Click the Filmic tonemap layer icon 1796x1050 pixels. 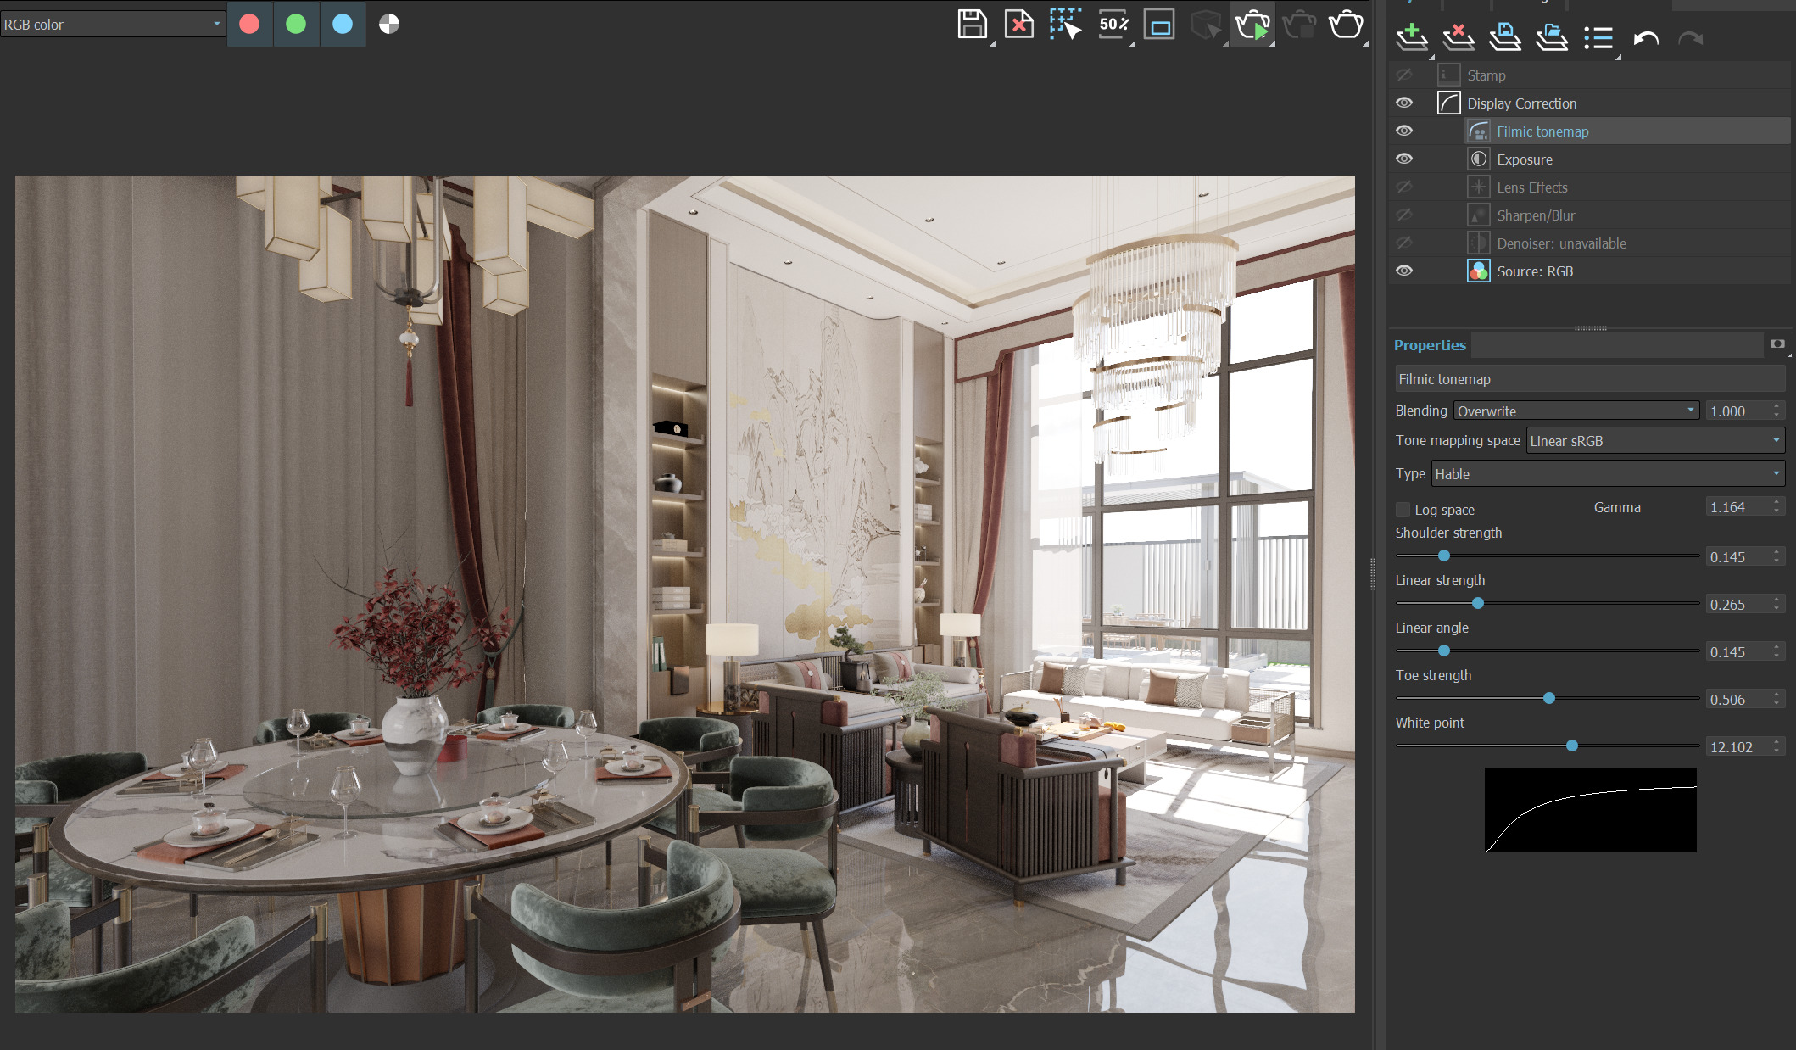pos(1478,131)
